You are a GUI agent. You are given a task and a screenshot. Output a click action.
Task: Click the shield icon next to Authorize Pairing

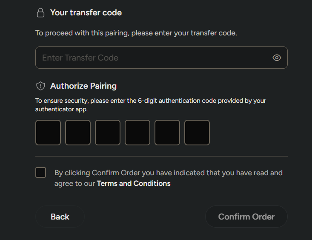(40, 86)
